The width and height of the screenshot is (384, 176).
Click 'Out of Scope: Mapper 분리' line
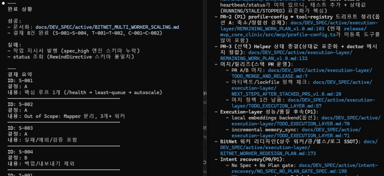[x=66, y=116]
